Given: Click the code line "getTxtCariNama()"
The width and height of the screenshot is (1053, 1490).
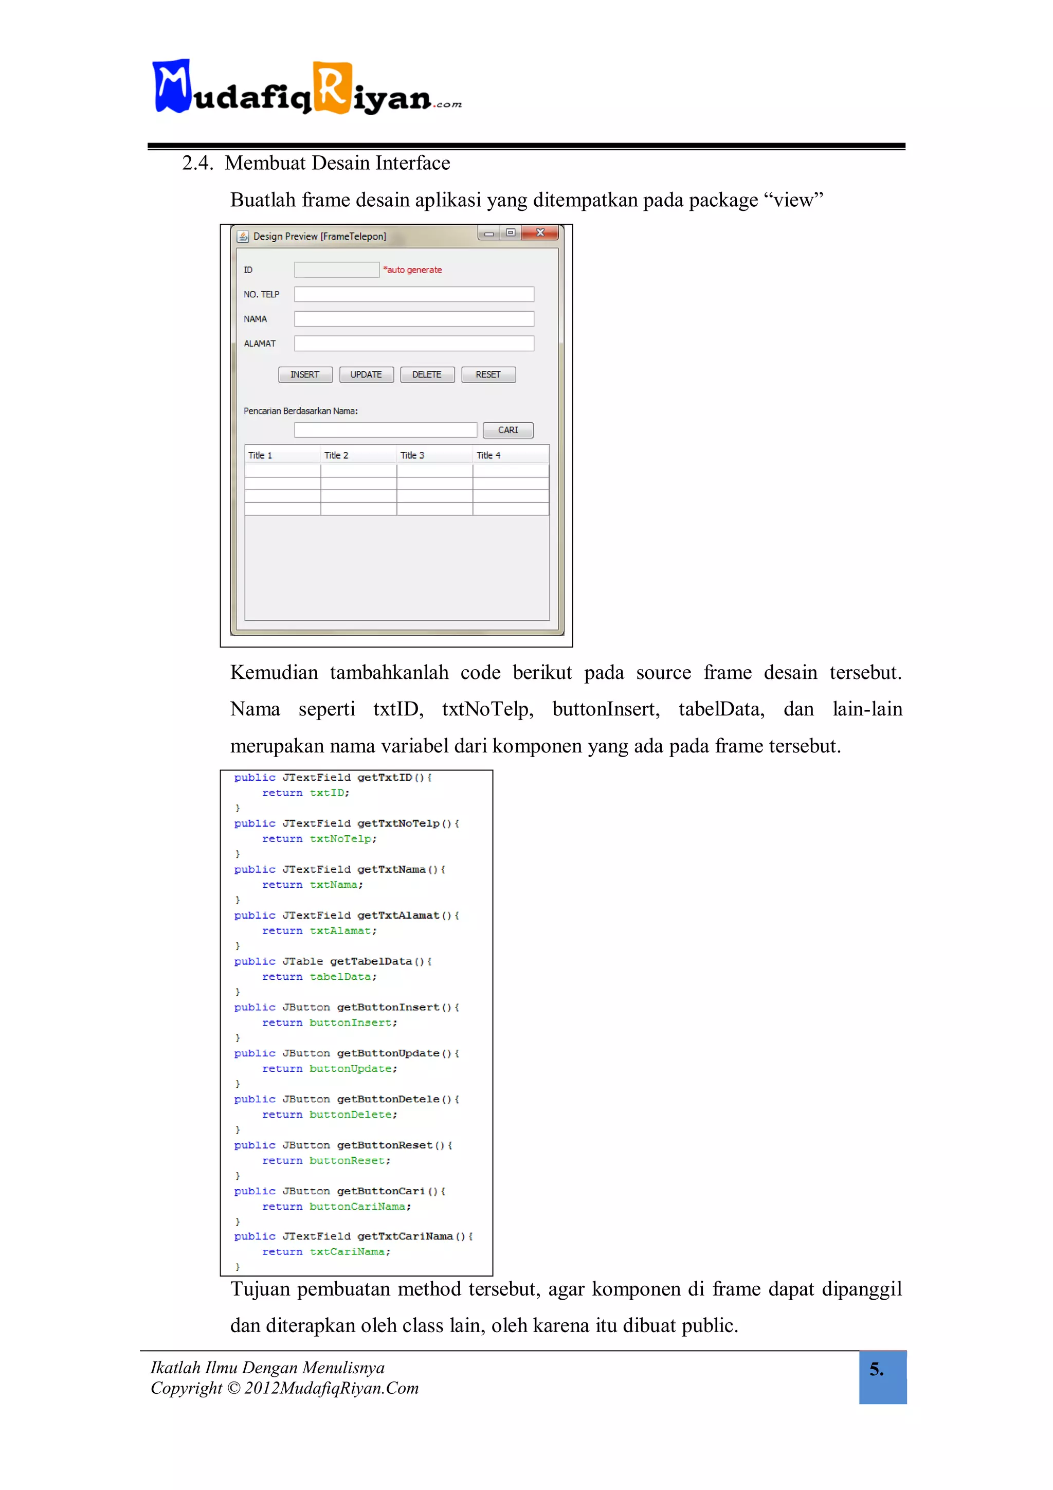Looking at the screenshot, I should click(x=415, y=1236).
